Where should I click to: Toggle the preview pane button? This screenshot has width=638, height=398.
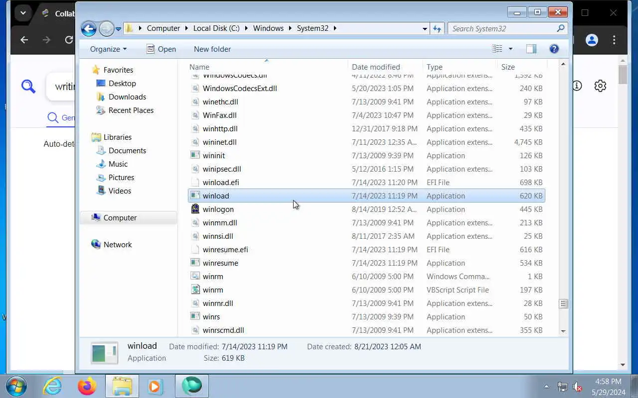[x=531, y=49]
